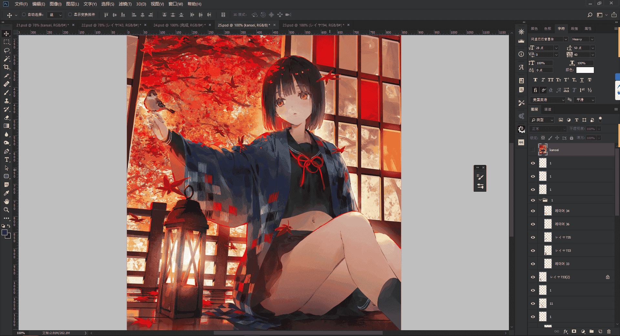The image size is (620, 336).
Task: Open the font family dropdown
Action: (565, 39)
